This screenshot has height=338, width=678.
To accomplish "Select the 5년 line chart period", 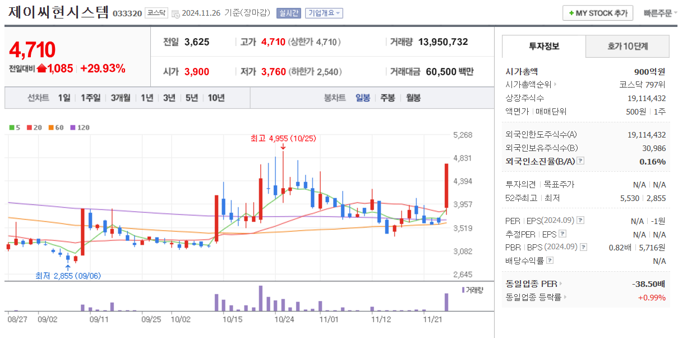I will tap(192, 98).
